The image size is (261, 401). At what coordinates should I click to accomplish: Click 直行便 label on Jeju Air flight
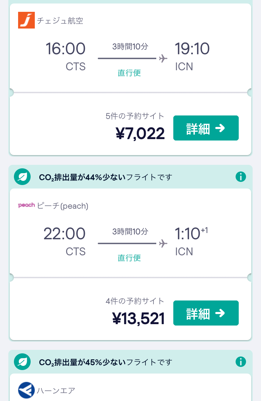(129, 73)
